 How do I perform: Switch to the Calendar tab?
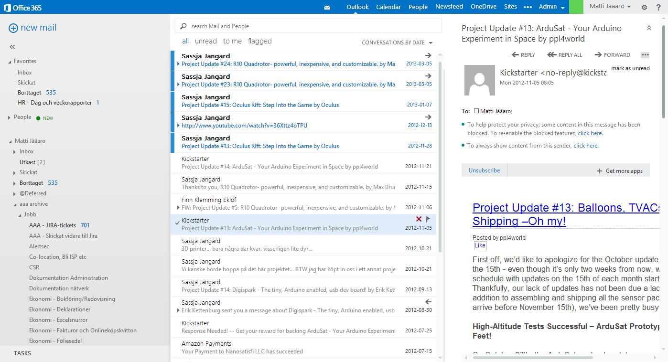click(x=388, y=7)
